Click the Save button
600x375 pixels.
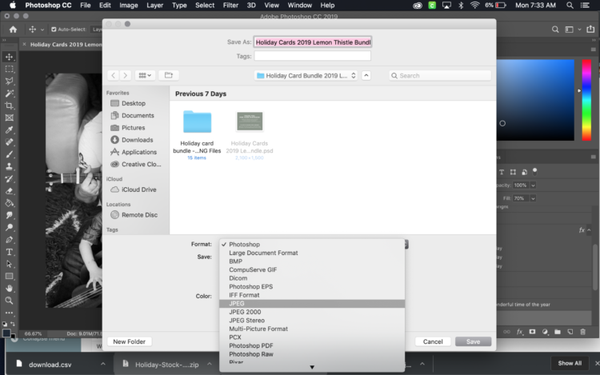(x=473, y=341)
